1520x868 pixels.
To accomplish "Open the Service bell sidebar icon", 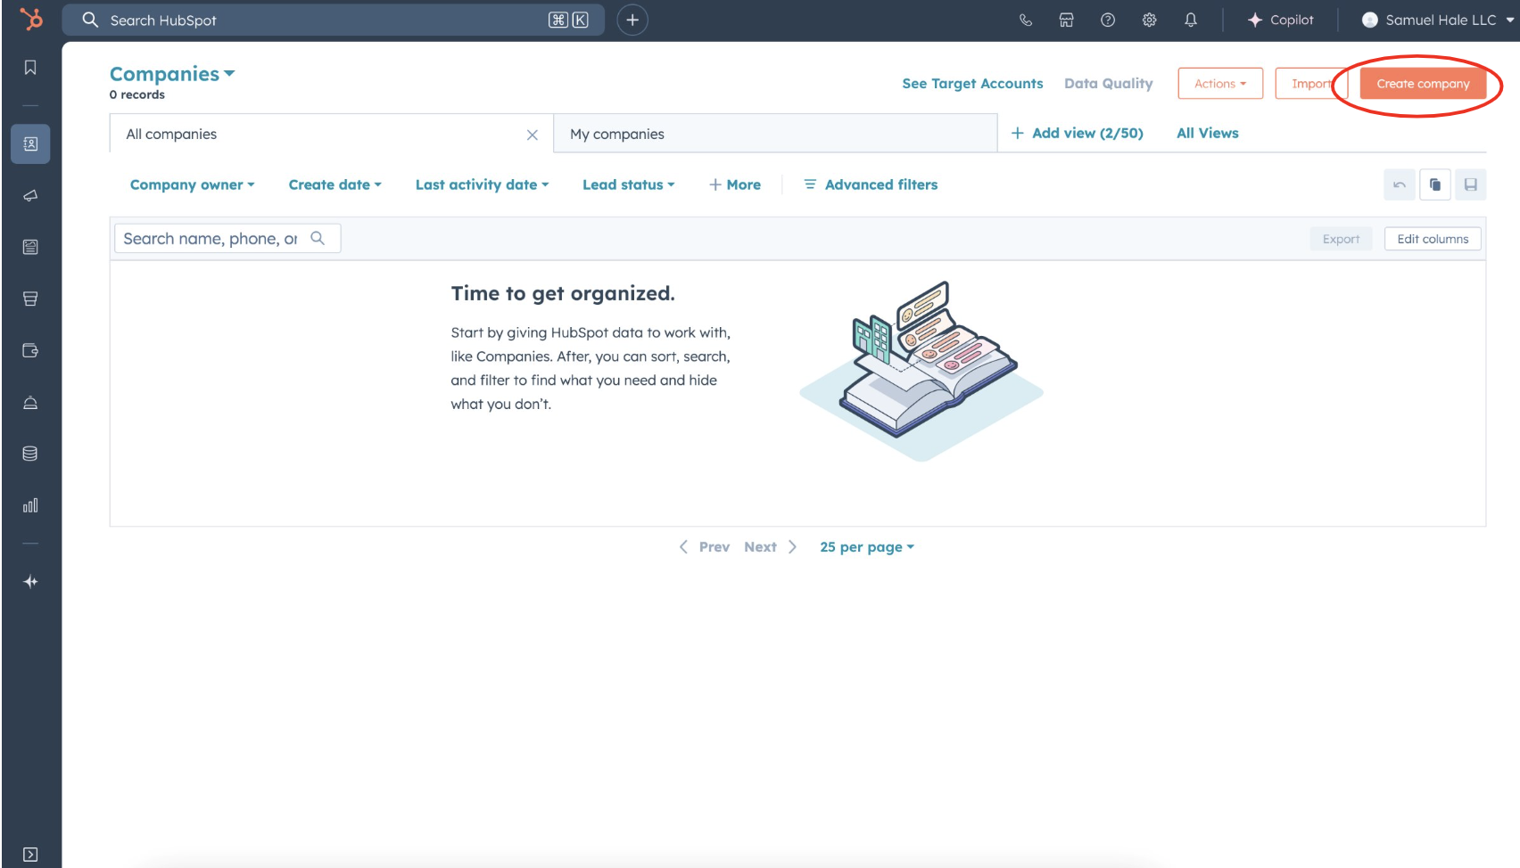I will coord(30,403).
